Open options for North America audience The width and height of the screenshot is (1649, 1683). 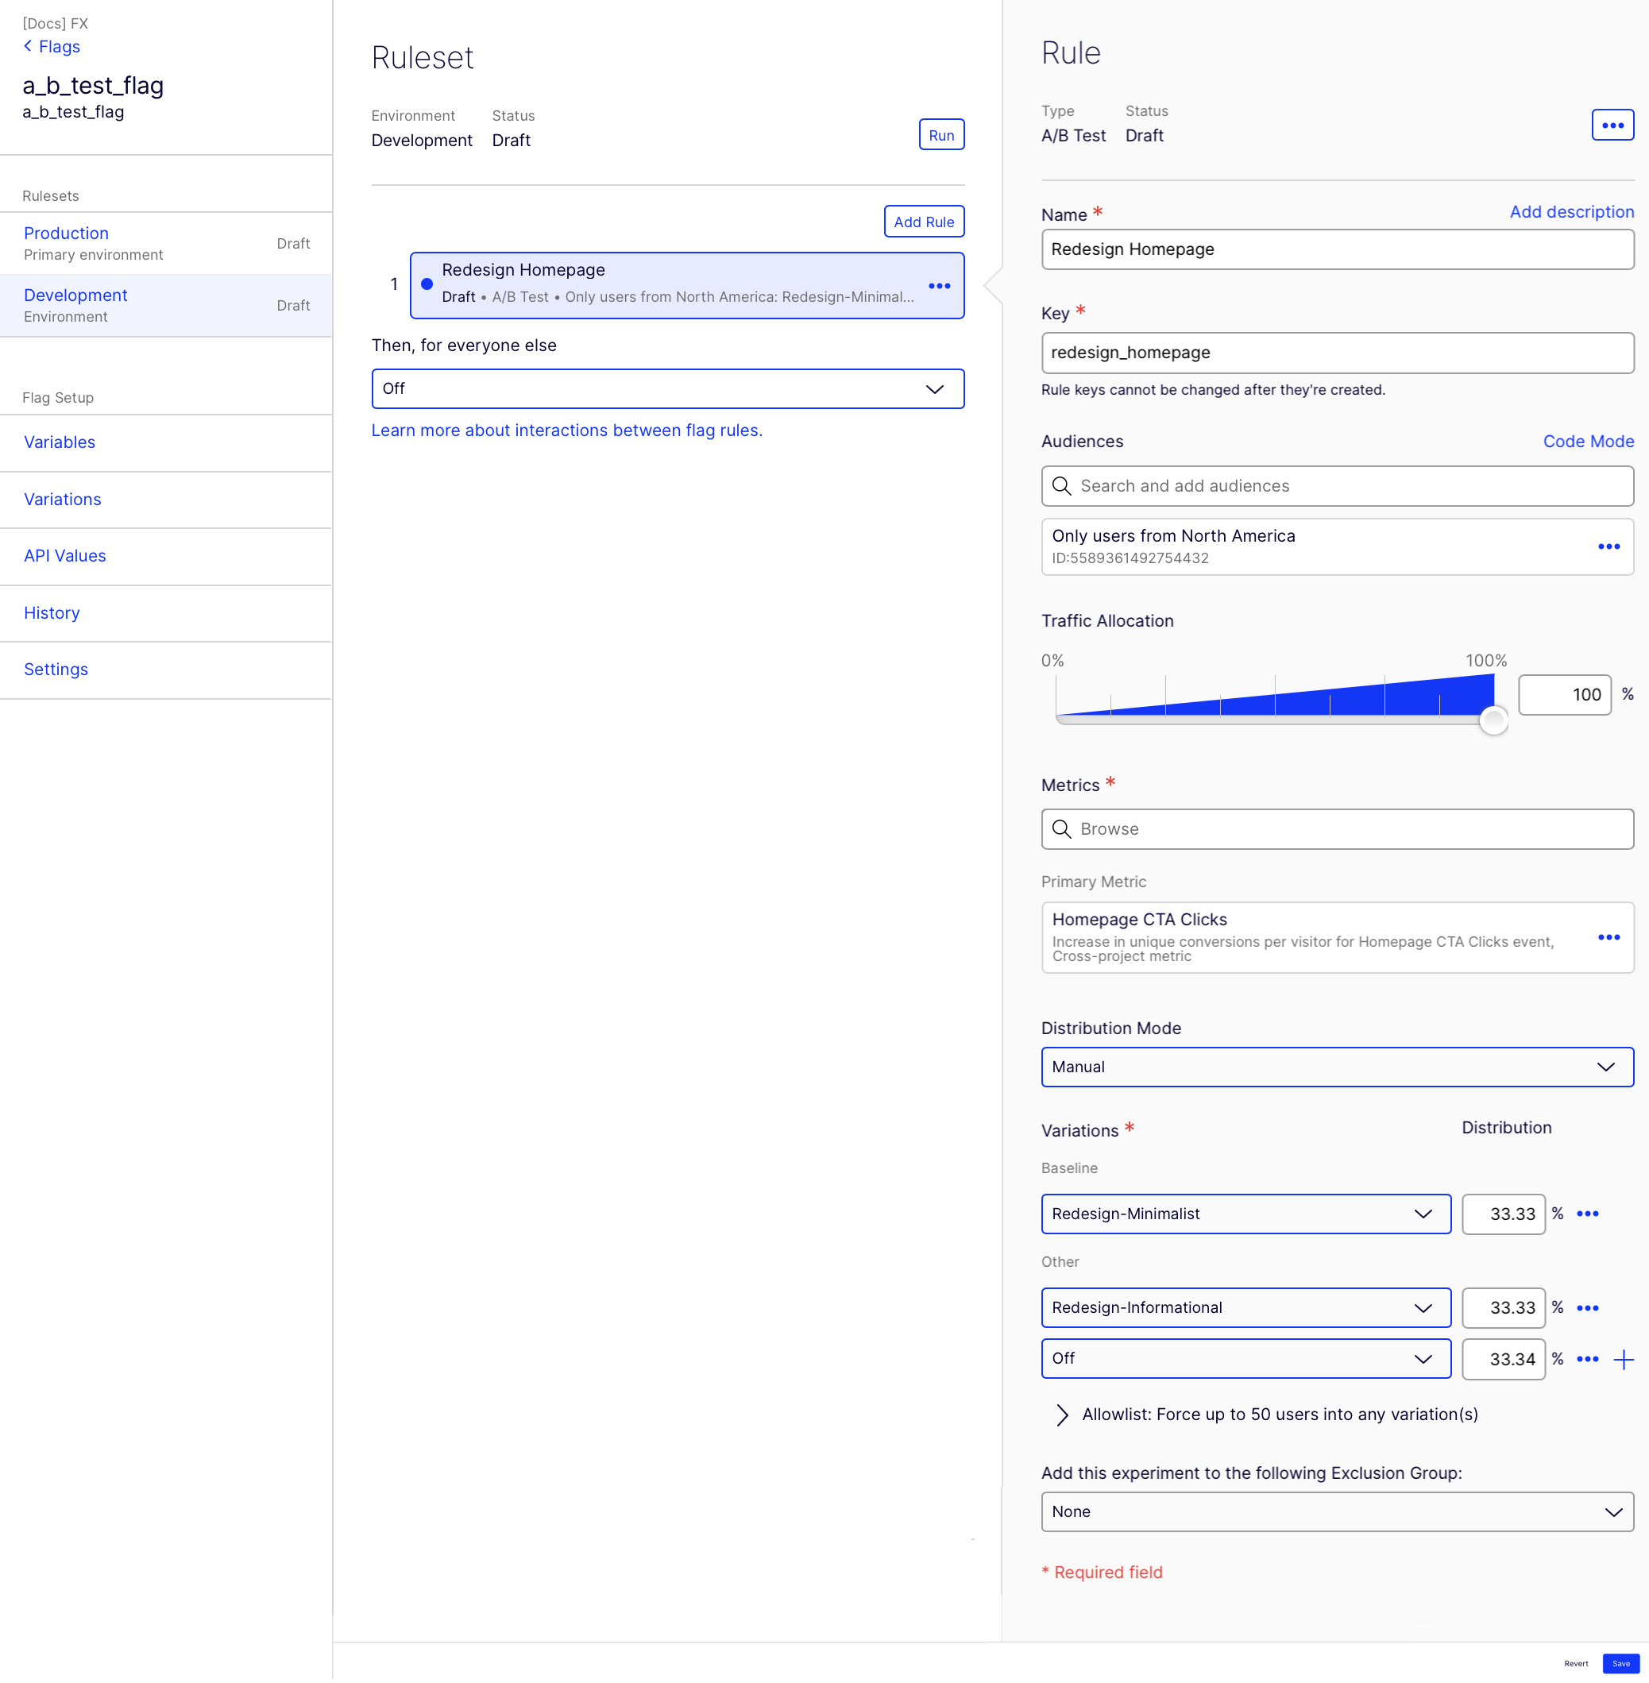point(1608,546)
